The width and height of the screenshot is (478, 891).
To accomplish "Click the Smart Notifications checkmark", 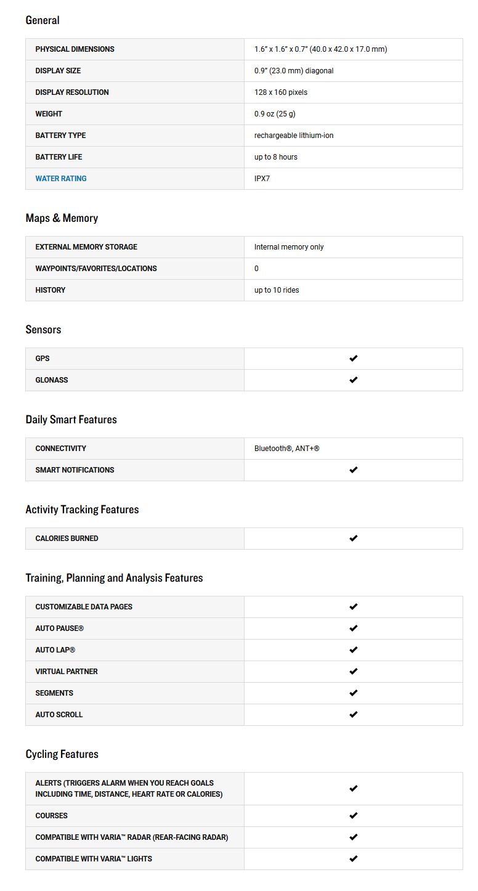I will pos(354,470).
